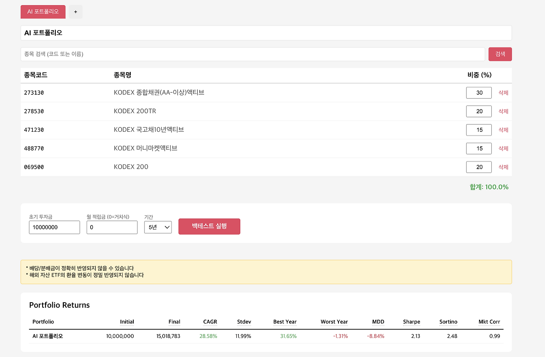Click the Worst Year column header

[x=334, y=322]
